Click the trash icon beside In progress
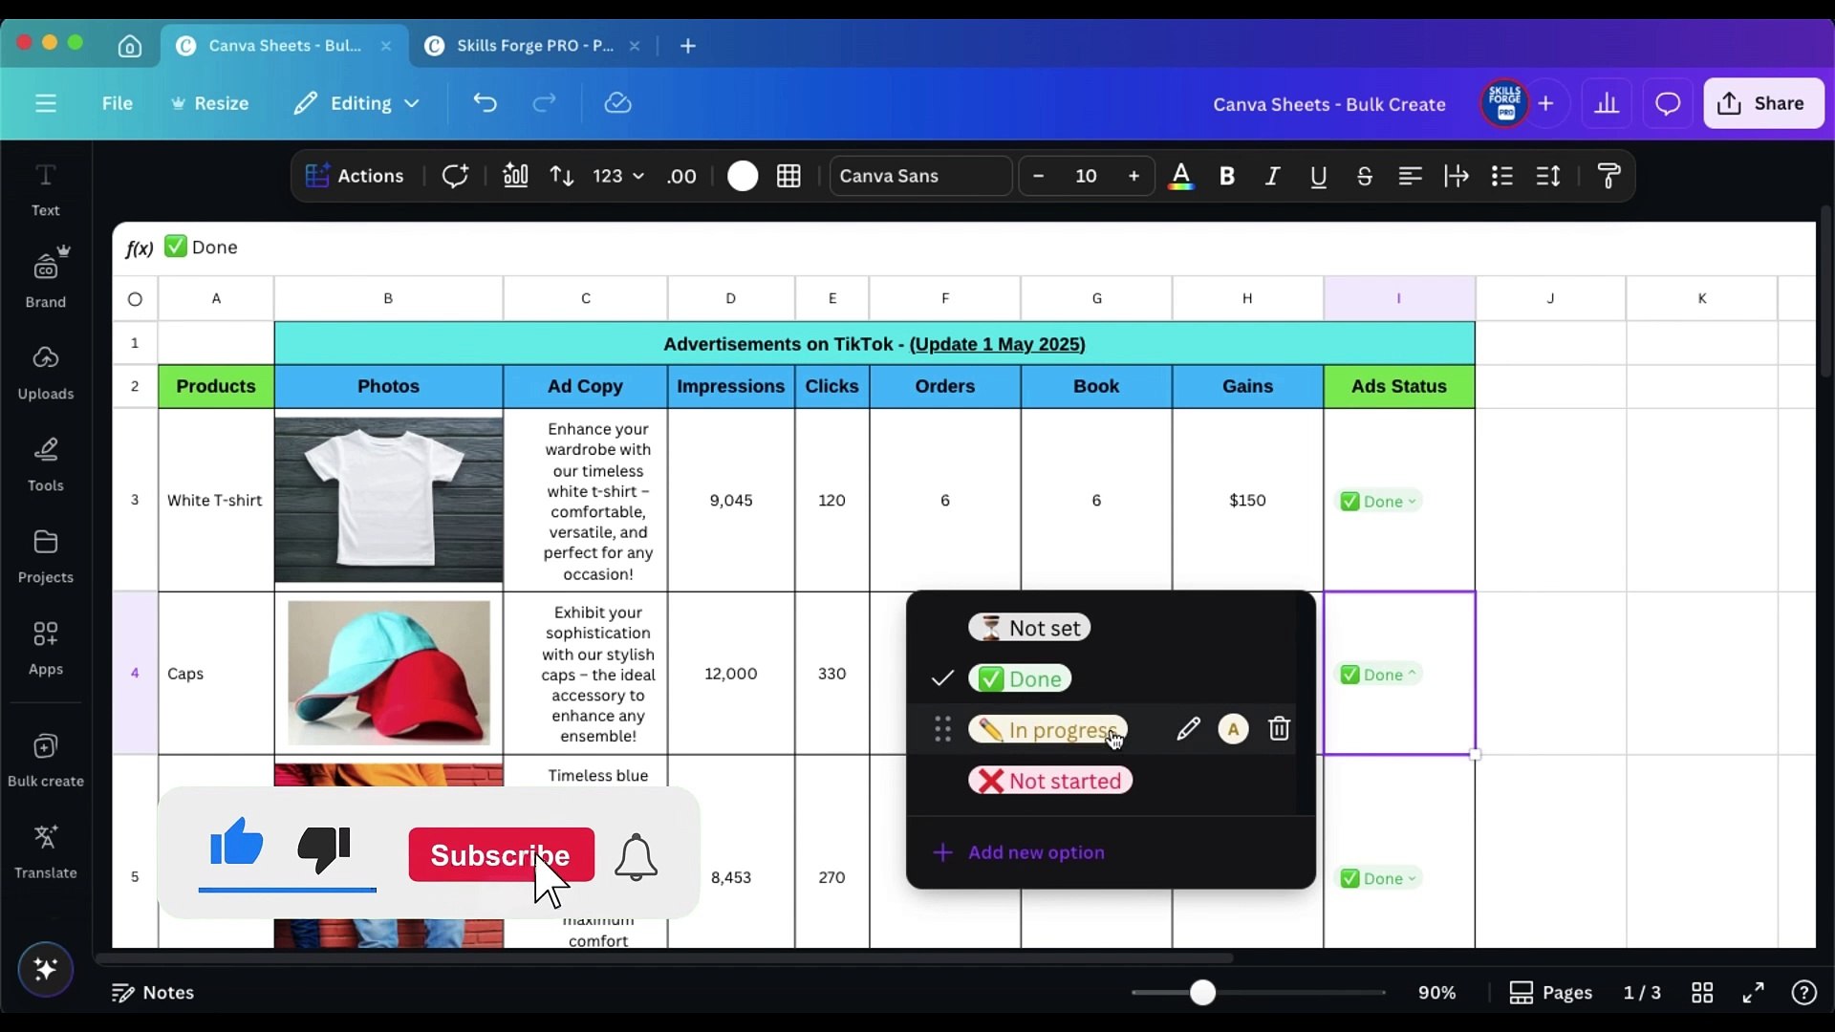 coord(1279,729)
